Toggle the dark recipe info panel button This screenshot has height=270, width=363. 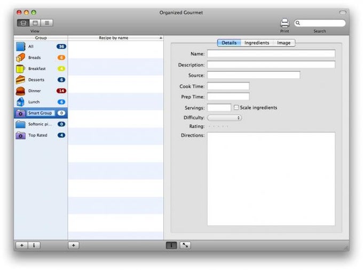171,245
